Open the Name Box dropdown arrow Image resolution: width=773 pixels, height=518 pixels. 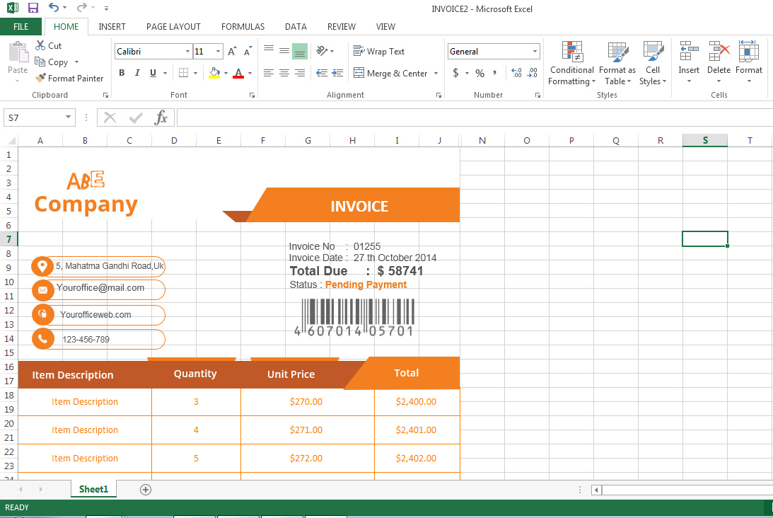(x=68, y=117)
